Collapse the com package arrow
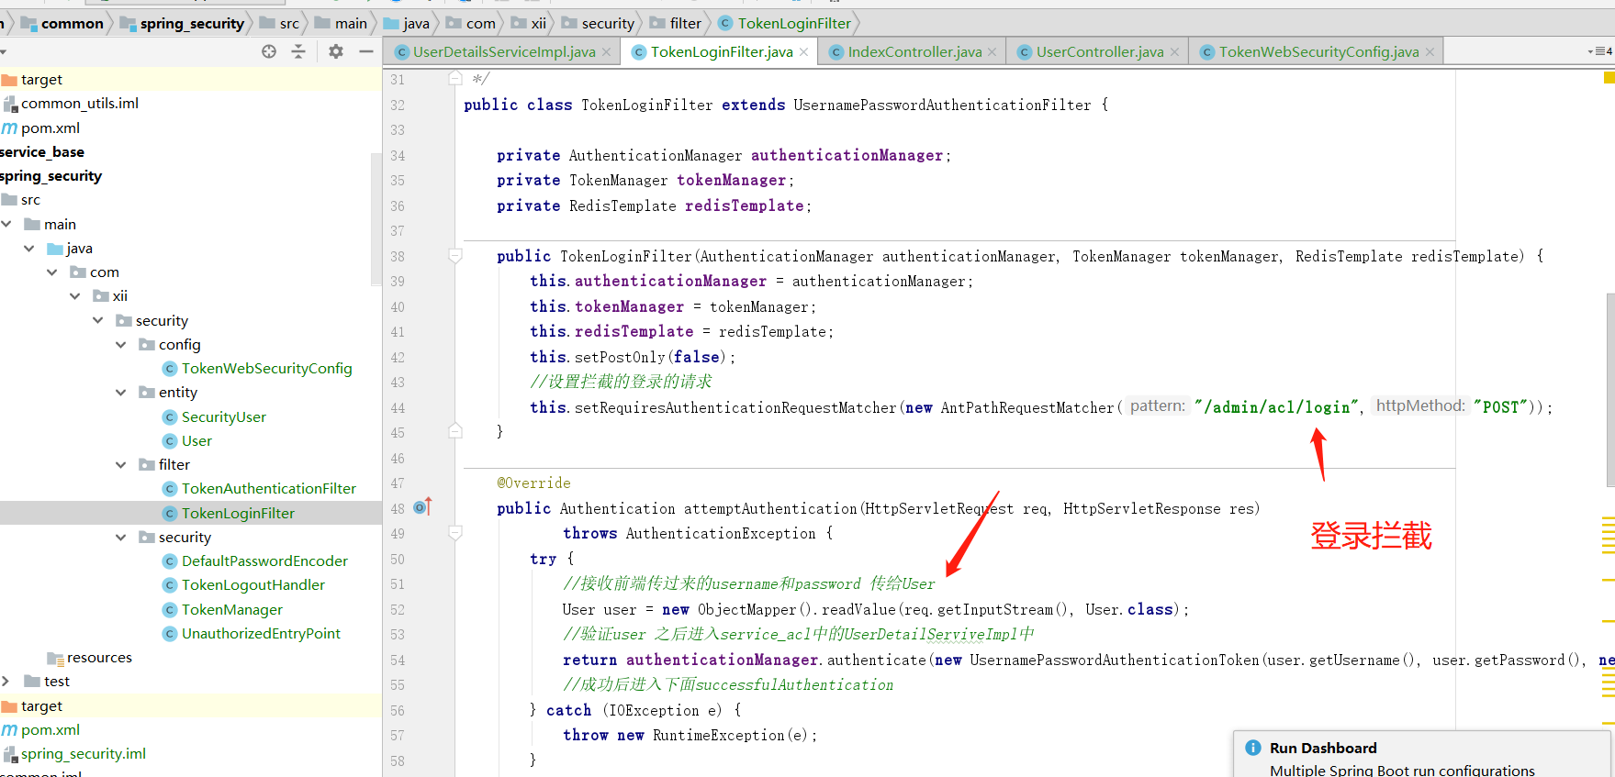 click(52, 272)
